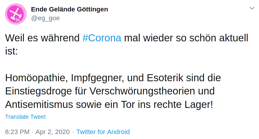Open the #Corona hashtag link
Image resolution: width=259 pixels, height=139 pixels.
(x=102, y=38)
